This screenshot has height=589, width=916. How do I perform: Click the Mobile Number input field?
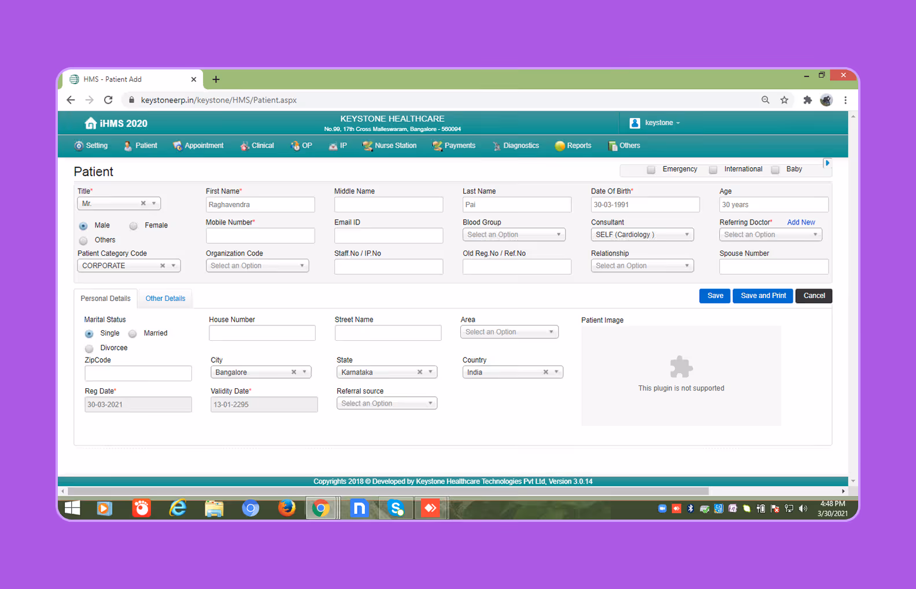click(260, 235)
